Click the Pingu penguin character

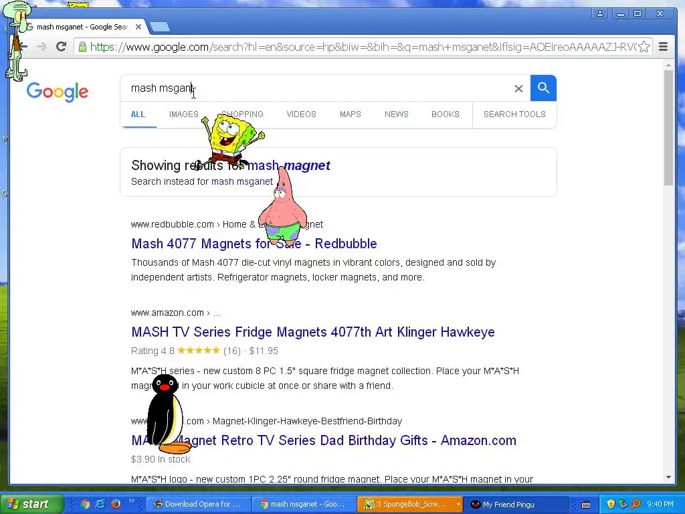168,414
